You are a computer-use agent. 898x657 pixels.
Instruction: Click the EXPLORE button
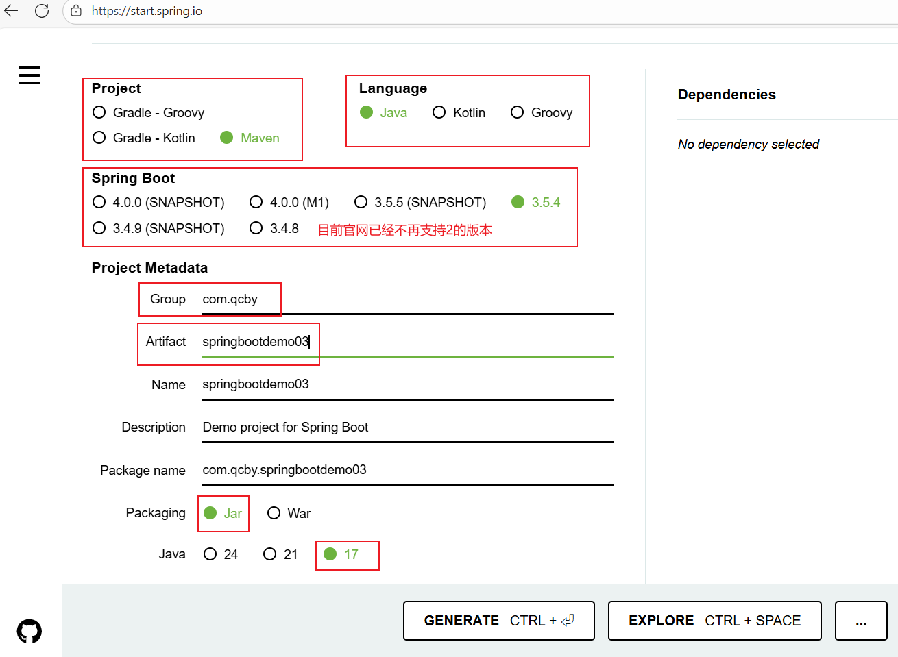coord(715,621)
